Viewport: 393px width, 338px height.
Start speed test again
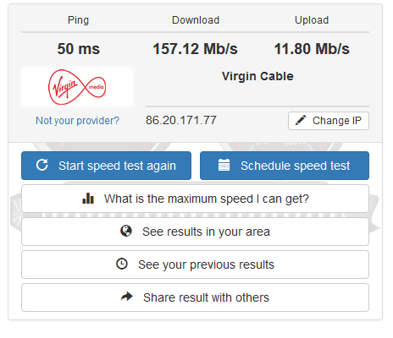click(x=106, y=166)
